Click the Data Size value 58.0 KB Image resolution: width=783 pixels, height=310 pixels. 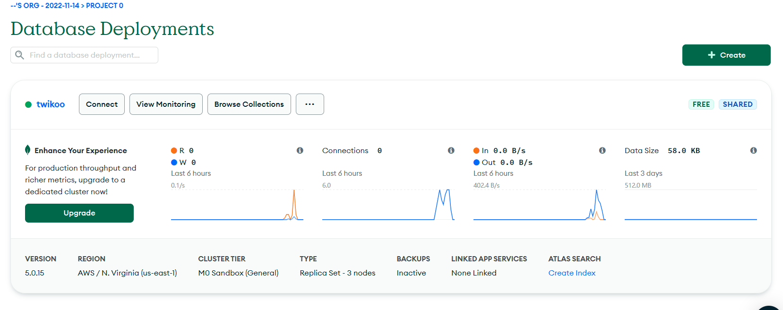(684, 151)
